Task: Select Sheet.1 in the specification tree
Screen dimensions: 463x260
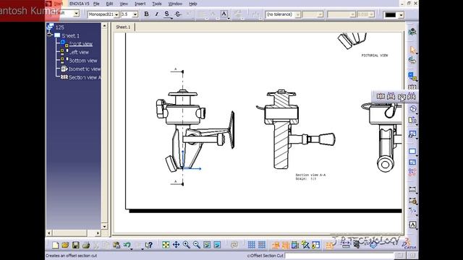Action: [70, 35]
